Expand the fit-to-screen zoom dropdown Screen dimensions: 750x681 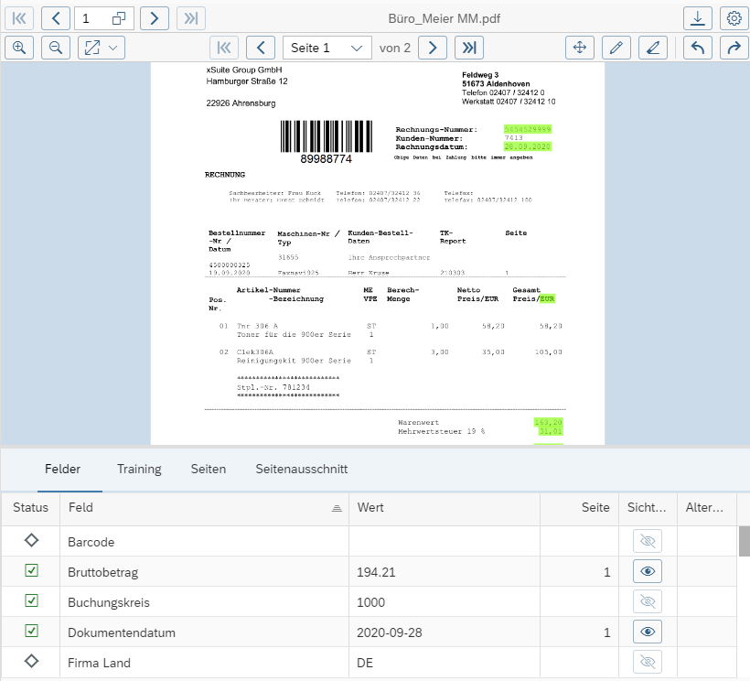(102, 48)
